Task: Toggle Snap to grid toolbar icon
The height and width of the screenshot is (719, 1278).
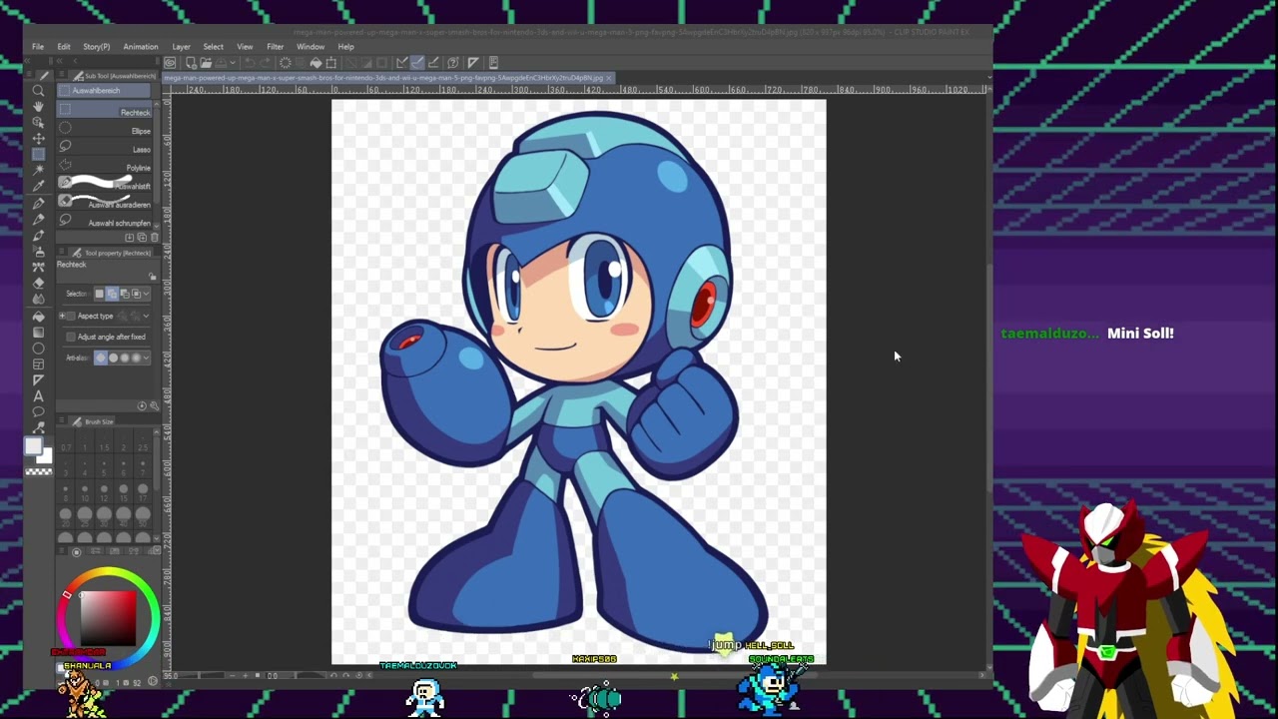Action: pyautogui.click(x=433, y=63)
